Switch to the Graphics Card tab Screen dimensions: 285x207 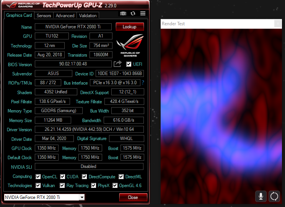[x=19, y=15]
